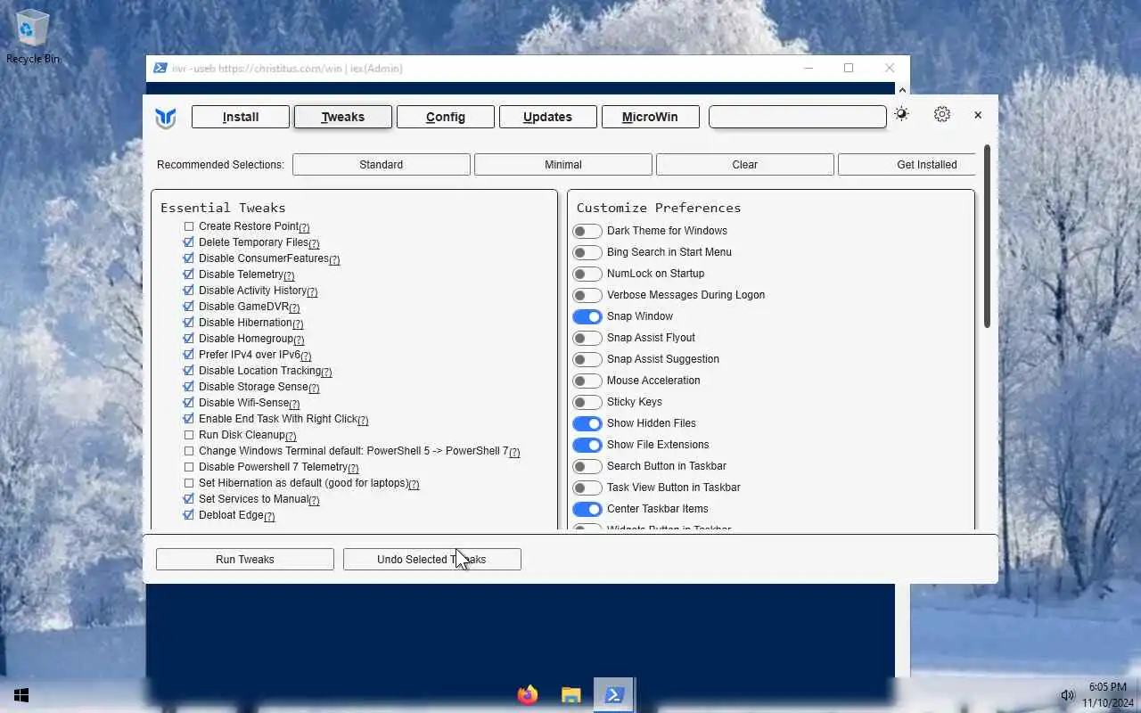Show help for Disable GameDVR (?)

coord(294,307)
